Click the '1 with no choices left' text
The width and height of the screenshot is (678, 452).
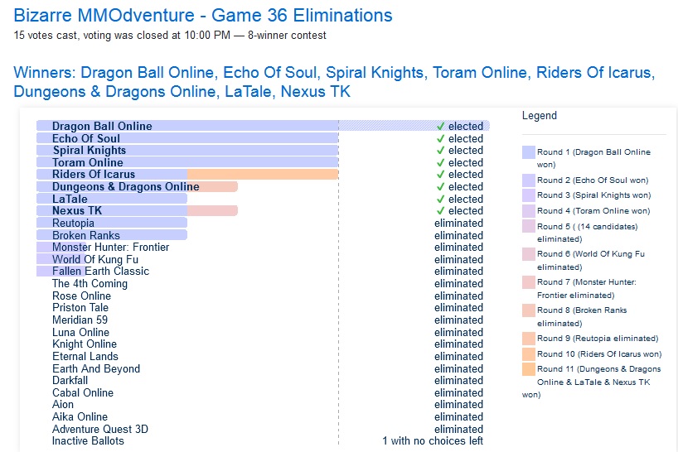pos(433,440)
